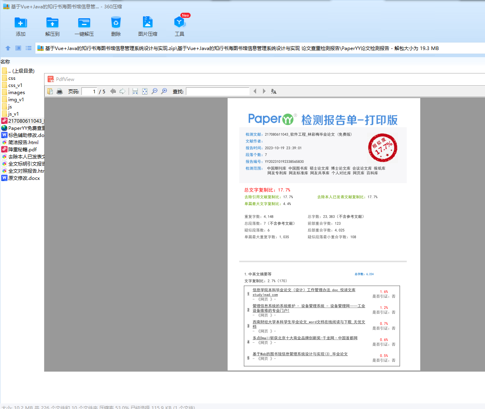
Task: Click the PdfView window title icon
Action: pyautogui.click(x=51, y=79)
